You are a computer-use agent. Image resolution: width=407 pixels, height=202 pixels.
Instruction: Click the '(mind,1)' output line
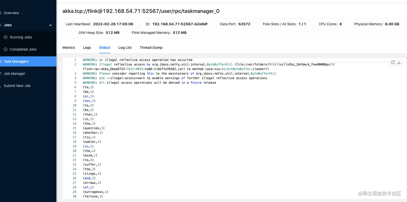tap(90, 155)
